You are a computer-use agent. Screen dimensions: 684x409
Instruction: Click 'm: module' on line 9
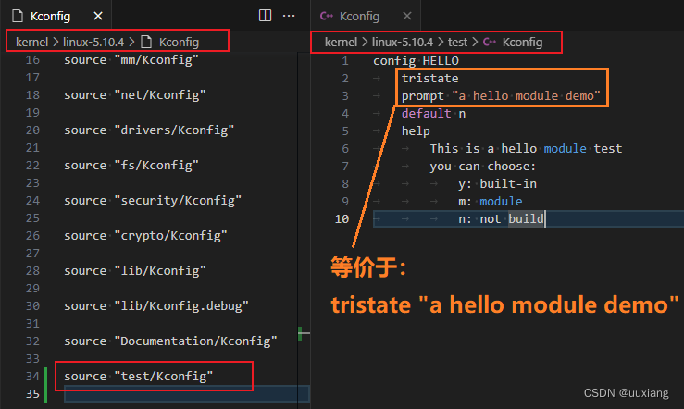point(491,202)
